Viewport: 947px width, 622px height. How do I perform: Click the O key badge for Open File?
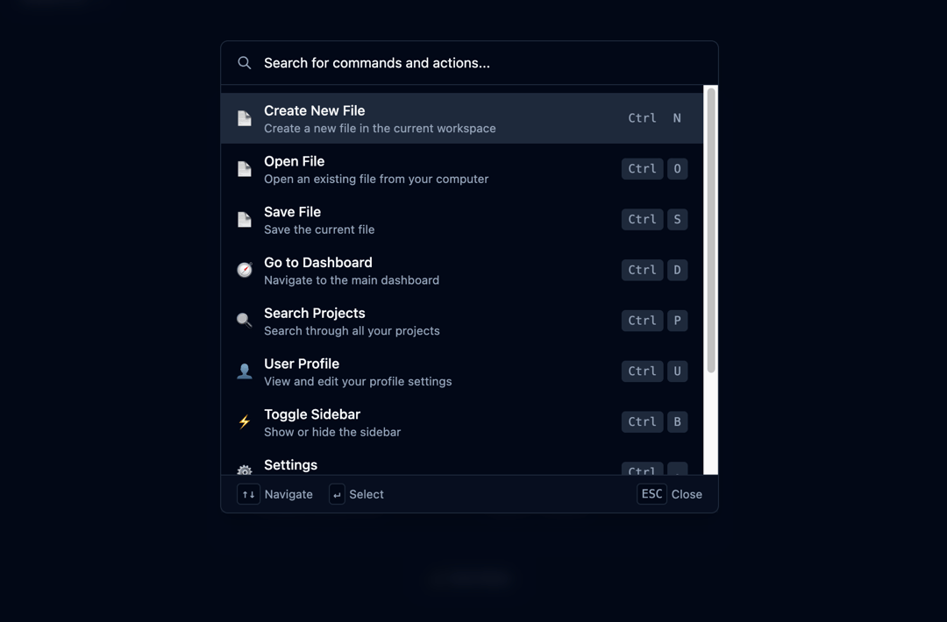[677, 169]
